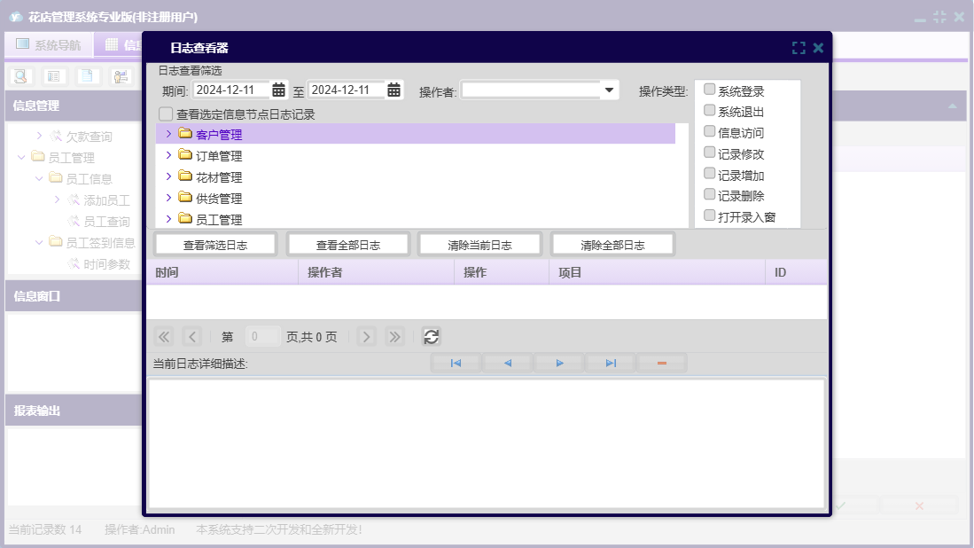The width and height of the screenshot is (974, 548).
Task: Click the red delete log record icon
Action: (661, 364)
